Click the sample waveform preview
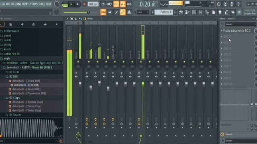The image size is (257, 144). click(x=32, y=128)
